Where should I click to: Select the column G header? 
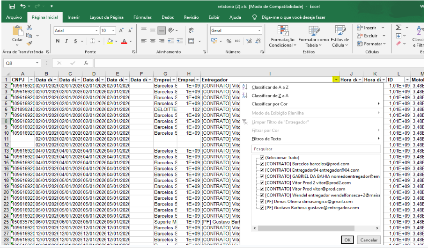click(165, 73)
